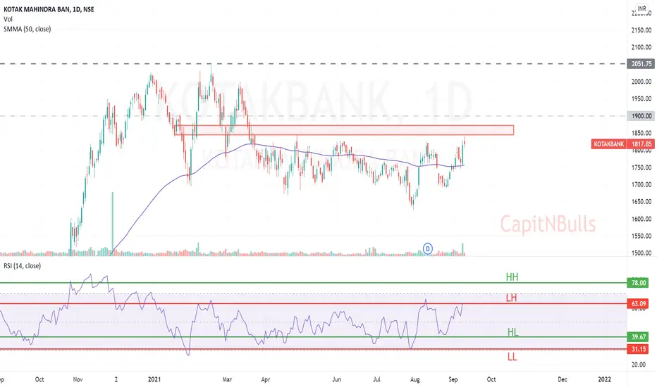
Task: Select the Dec label on the time axis
Action: (x=563, y=379)
